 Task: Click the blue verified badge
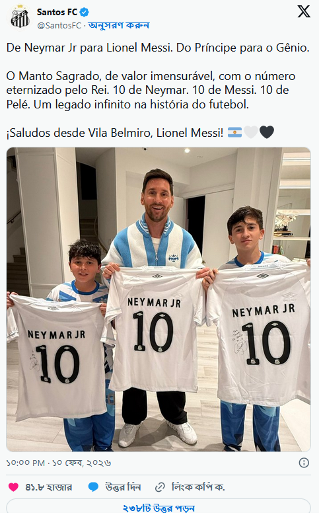(x=85, y=13)
